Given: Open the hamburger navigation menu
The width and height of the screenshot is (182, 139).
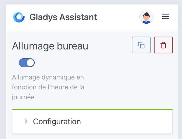Looking at the screenshot, I should click(166, 17).
